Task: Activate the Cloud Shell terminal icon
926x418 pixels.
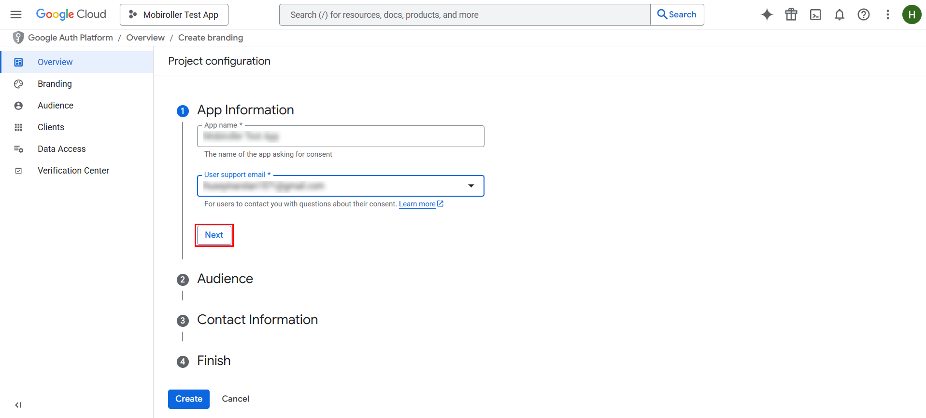Action: (x=815, y=14)
